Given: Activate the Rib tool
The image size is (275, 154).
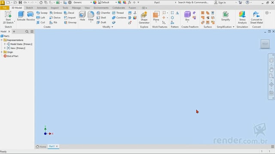Looking at the screenshot, I should pos(53,22).
